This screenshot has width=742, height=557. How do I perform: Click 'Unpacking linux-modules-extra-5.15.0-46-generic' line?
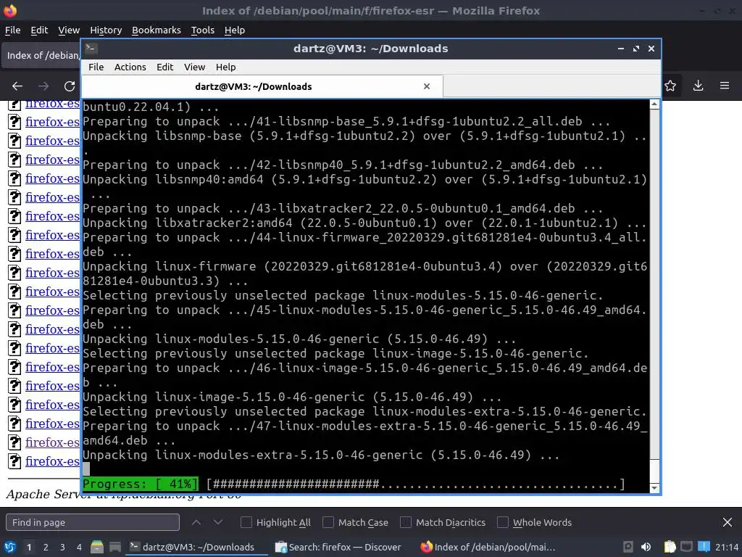pos(321,455)
